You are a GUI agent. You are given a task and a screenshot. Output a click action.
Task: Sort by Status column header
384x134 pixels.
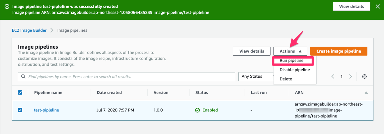pyautogui.click(x=201, y=93)
